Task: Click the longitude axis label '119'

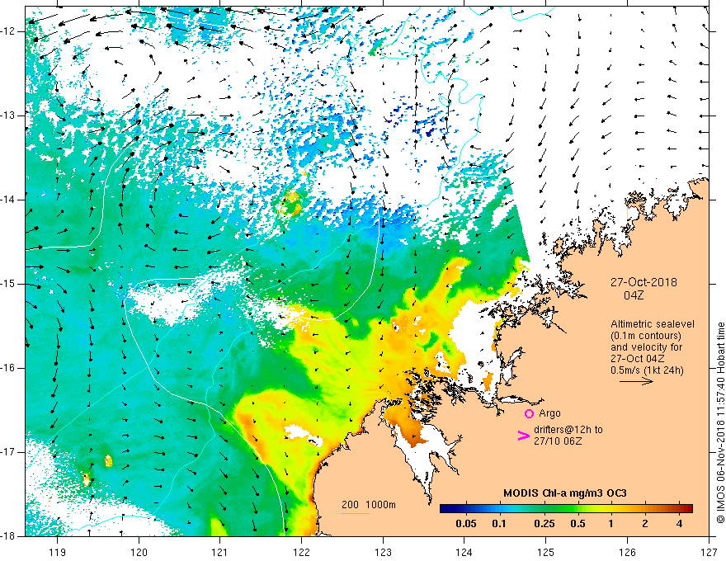Action: pyautogui.click(x=58, y=552)
